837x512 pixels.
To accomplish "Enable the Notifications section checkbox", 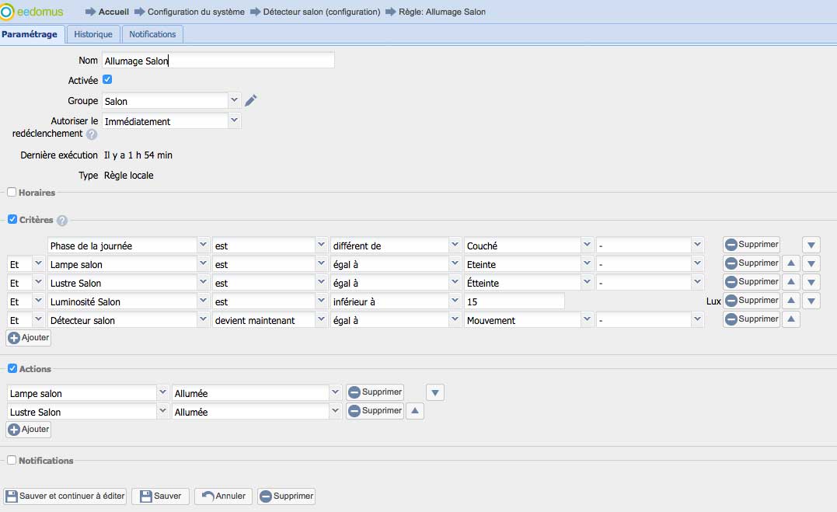I will point(12,460).
